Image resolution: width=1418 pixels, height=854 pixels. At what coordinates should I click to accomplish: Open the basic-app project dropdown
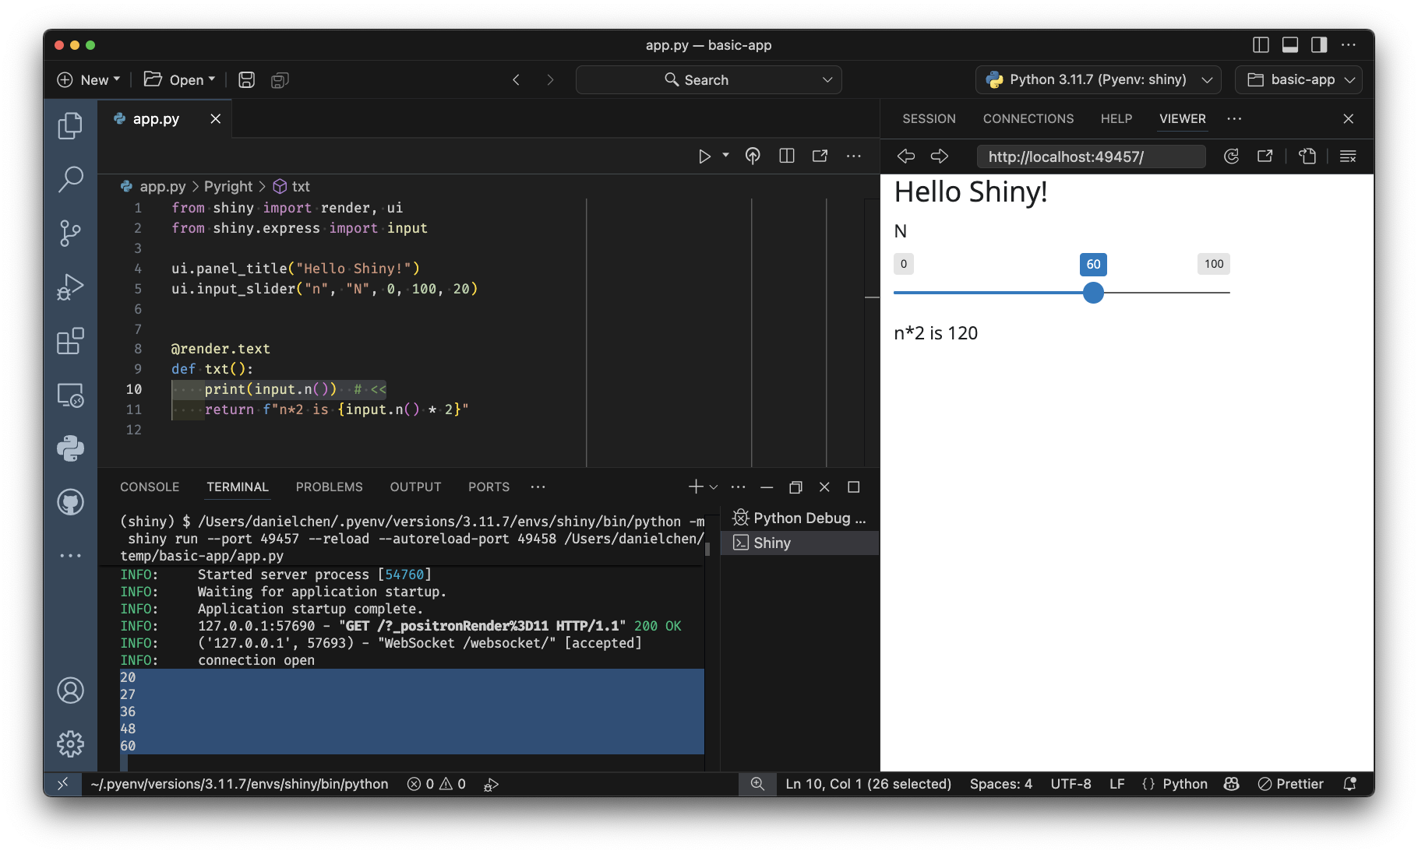tap(1299, 79)
